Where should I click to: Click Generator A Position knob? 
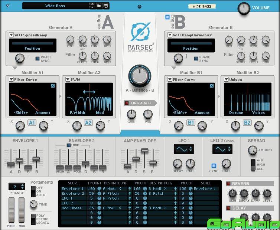pos(20,58)
